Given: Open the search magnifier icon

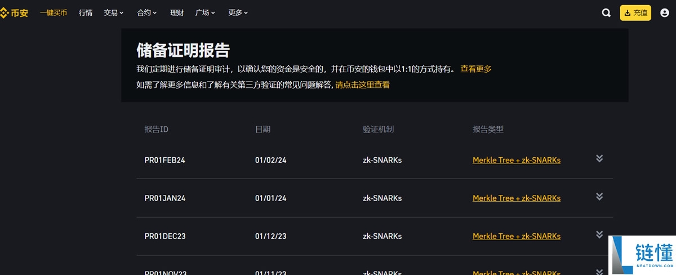Looking at the screenshot, I should point(606,13).
